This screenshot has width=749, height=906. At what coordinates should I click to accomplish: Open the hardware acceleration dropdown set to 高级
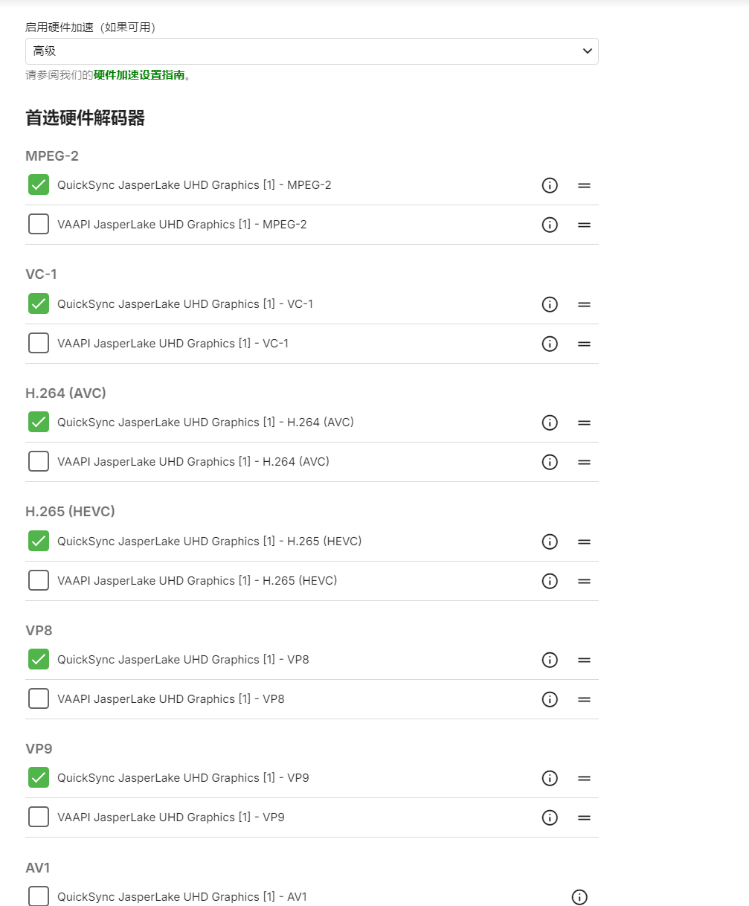(x=312, y=51)
